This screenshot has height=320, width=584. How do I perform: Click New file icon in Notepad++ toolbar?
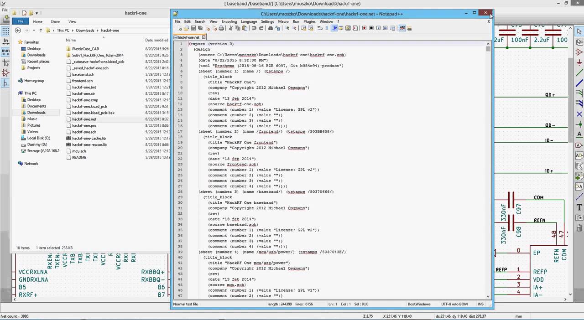[179, 28]
